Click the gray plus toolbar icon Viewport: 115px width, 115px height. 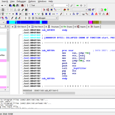pos(81,5)
